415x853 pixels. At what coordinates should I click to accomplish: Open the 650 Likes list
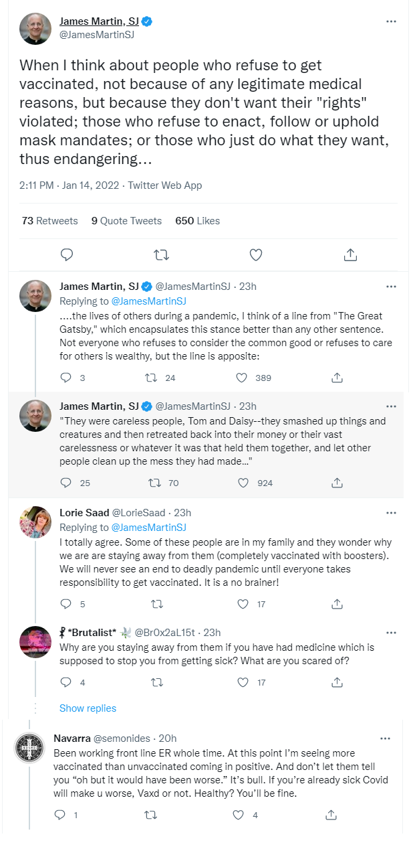(198, 220)
